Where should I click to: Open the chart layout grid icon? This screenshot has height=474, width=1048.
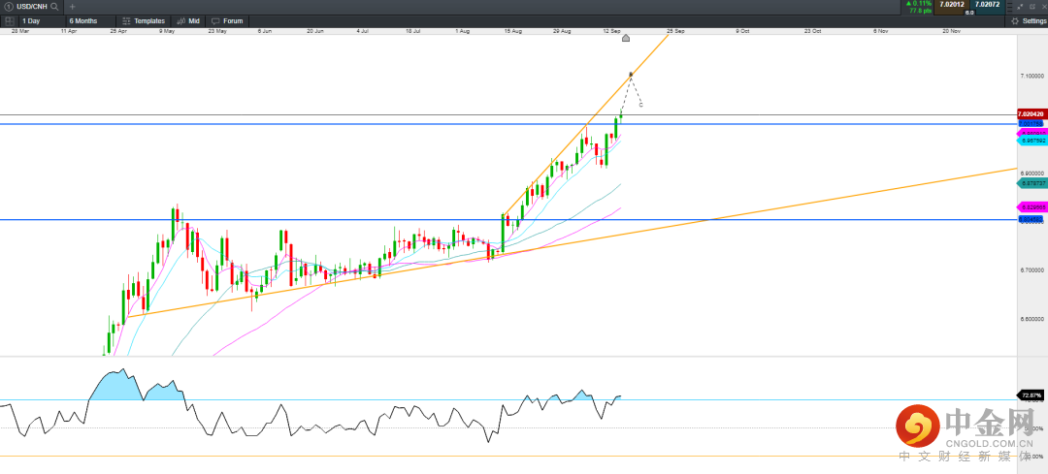pos(10,20)
